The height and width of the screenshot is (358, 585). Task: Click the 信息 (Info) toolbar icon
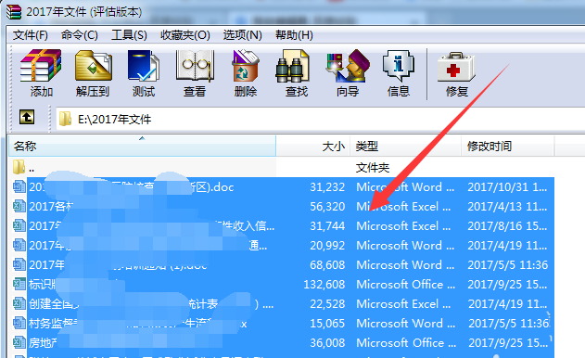coord(398,66)
